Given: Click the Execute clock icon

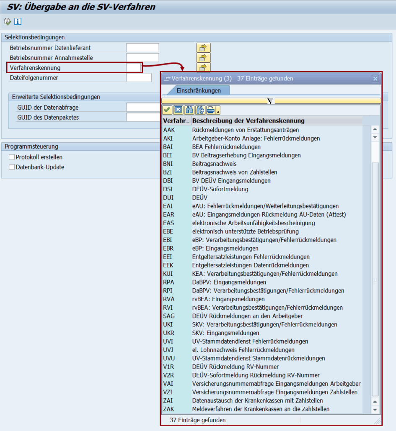Looking at the screenshot, I should [x=8, y=21].
